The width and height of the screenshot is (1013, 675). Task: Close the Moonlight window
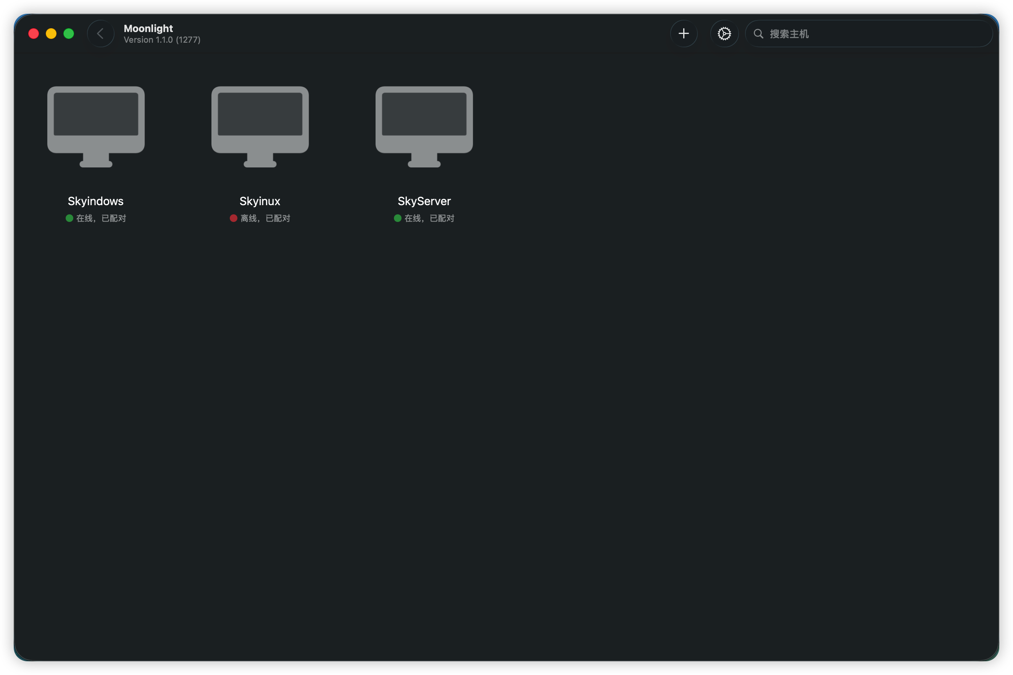(x=34, y=34)
